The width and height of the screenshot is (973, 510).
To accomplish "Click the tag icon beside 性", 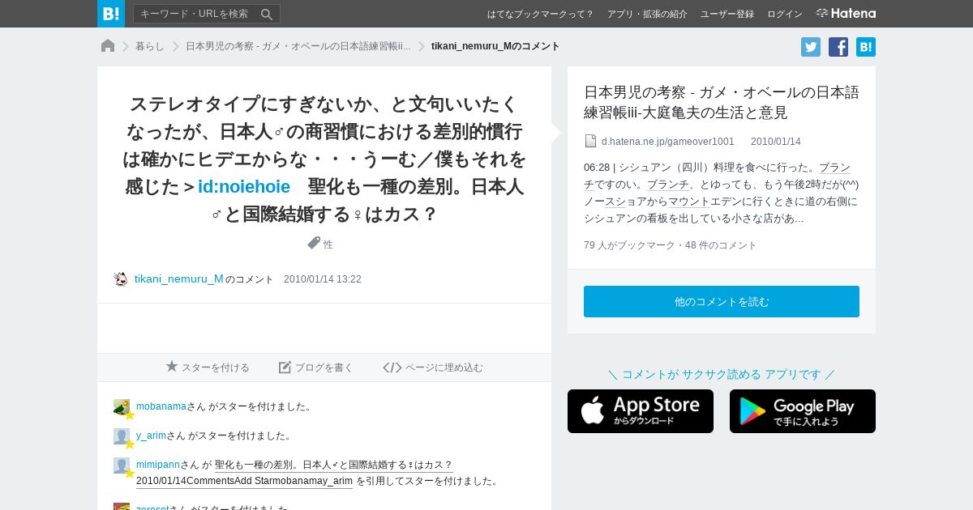I will point(314,243).
